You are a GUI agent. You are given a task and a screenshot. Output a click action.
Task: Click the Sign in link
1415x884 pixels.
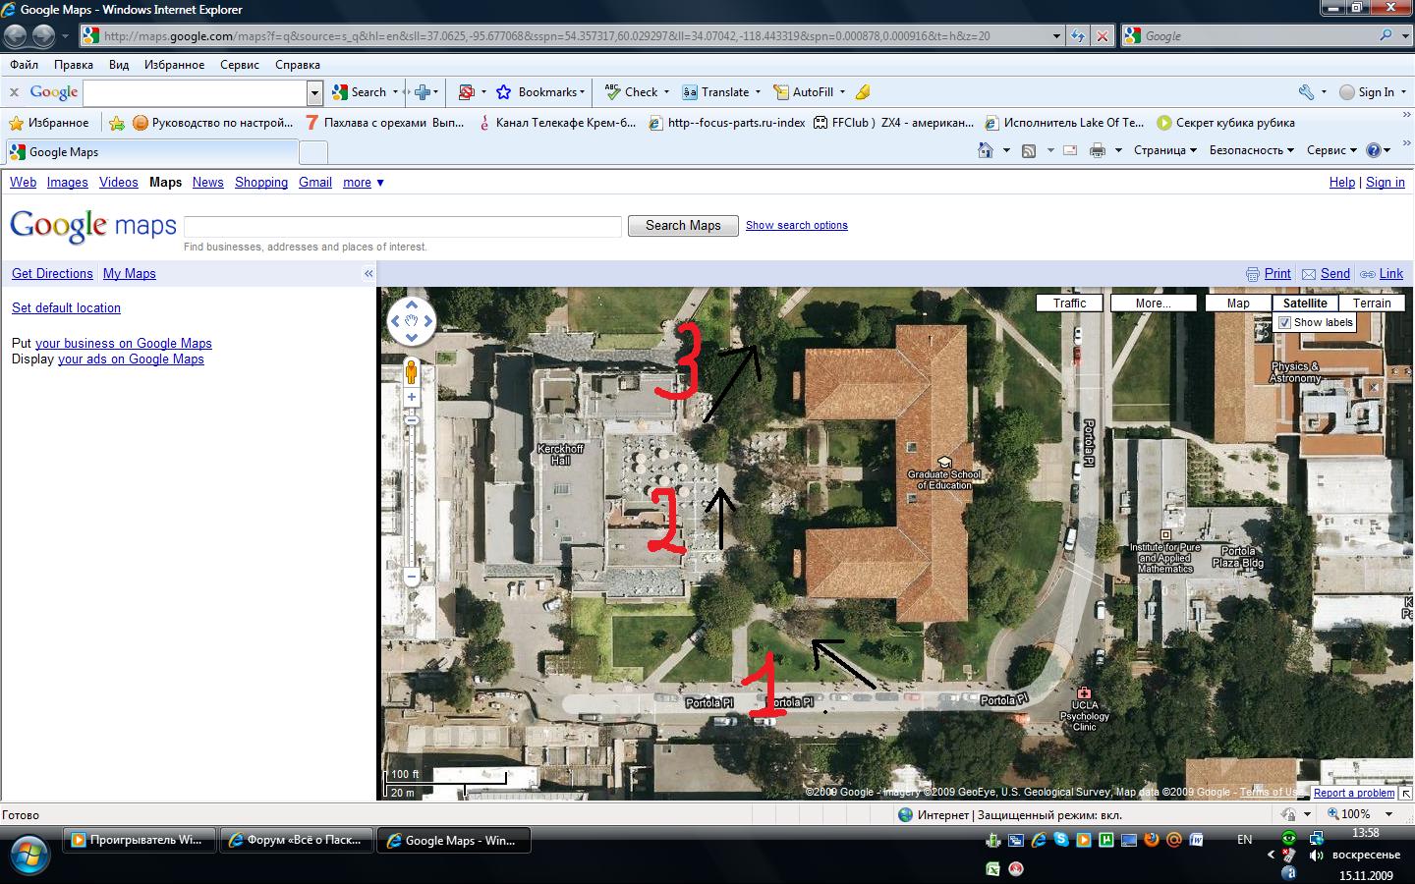pos(1385,183)
